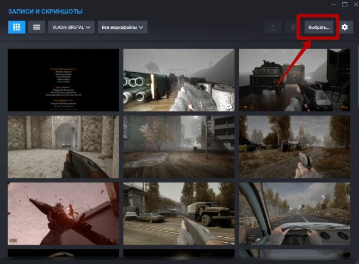The image size is (359, 264).
Task: Open the foggy apartment courtyard screenshot
Action: point(179,146)
